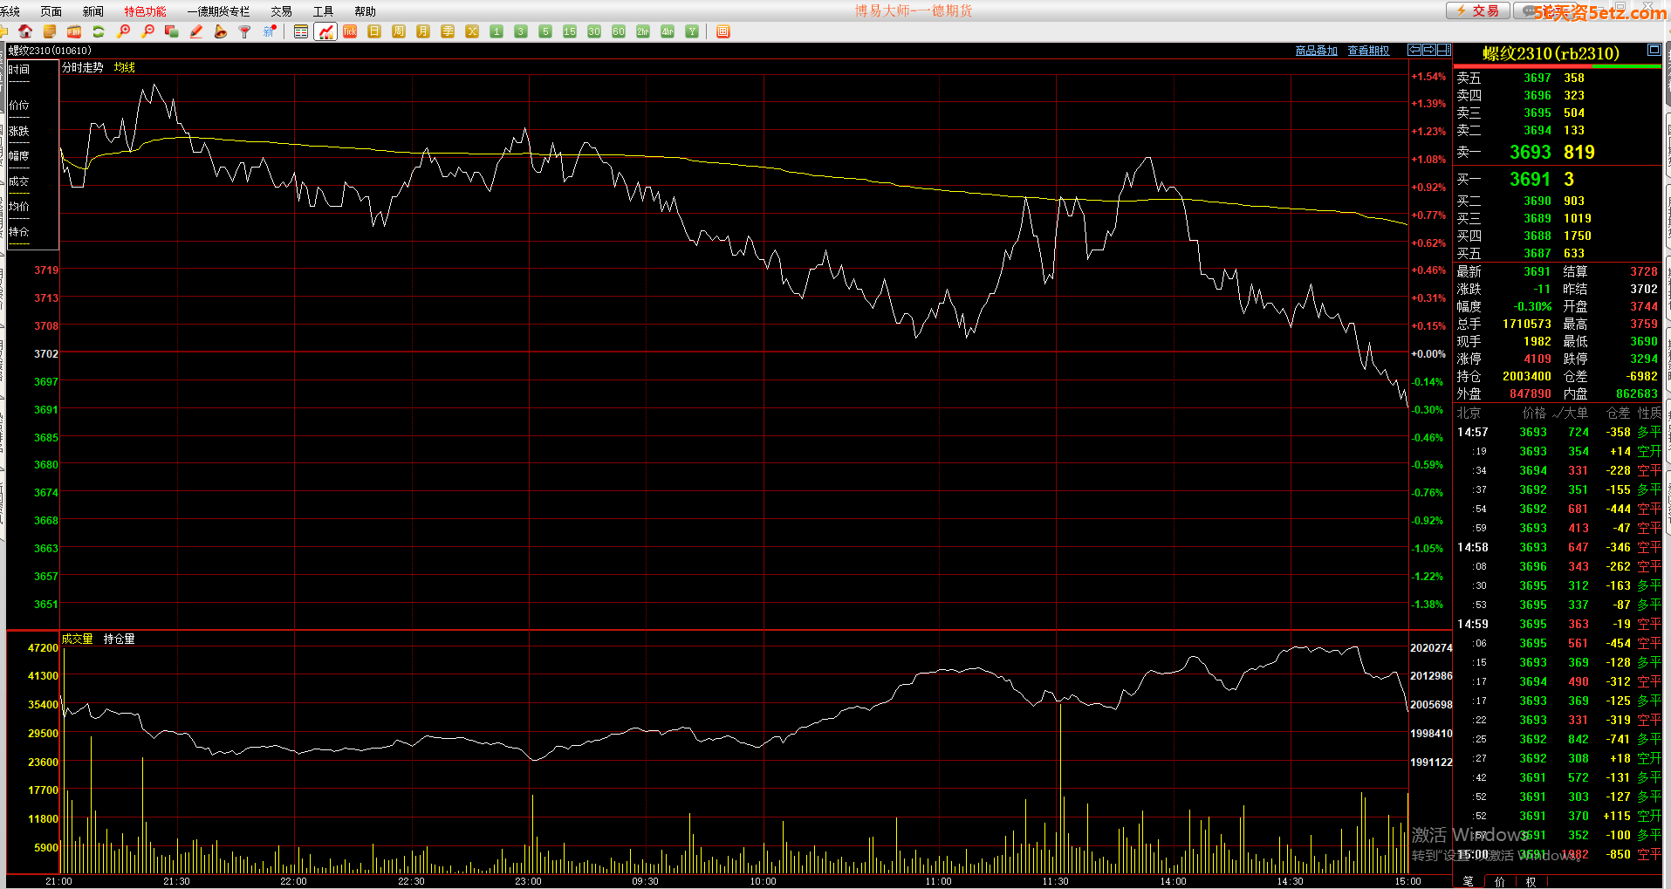1671x889 pixels.
Task: Go to the next contract with right arrow
Action: (x=1429, y=50)
